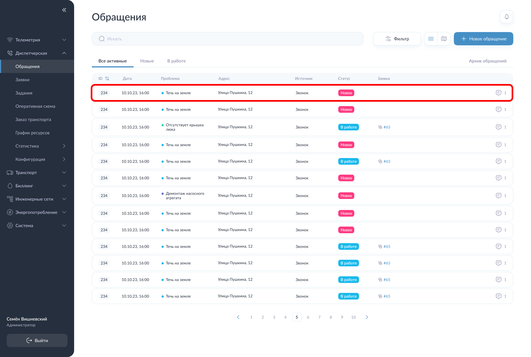Viewport: 531px width, 357px height.
Task: Collapse the sidebar with double chevron icon
Action: [64, 10]
